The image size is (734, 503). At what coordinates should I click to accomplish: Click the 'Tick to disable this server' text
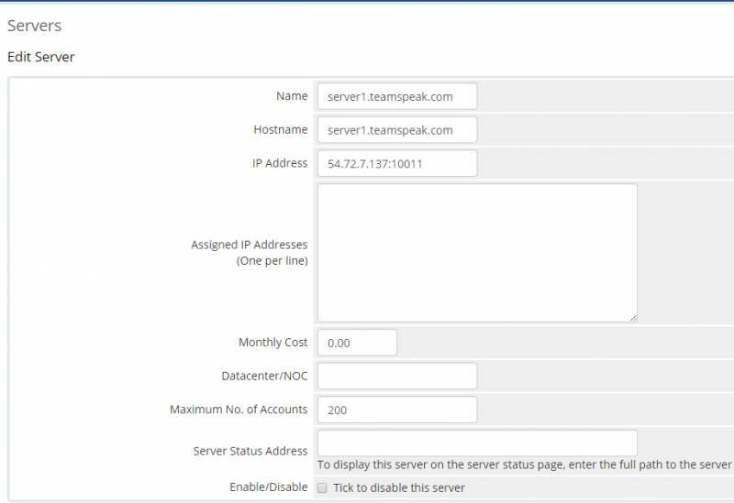tap(399, 487)
